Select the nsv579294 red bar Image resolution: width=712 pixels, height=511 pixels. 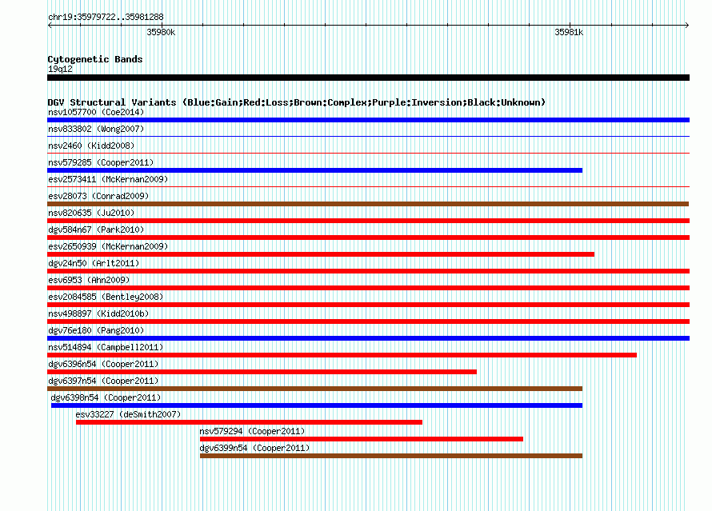(x=362, y=439)
